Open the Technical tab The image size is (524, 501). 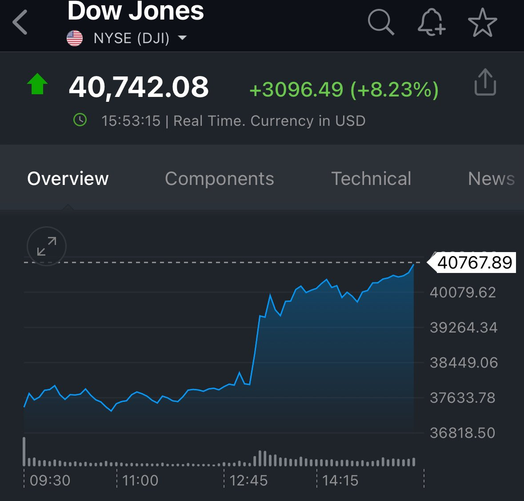click(371, 179)
